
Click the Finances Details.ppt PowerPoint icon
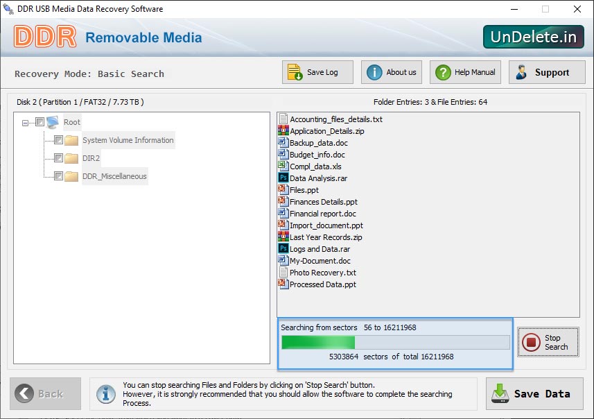283,201
